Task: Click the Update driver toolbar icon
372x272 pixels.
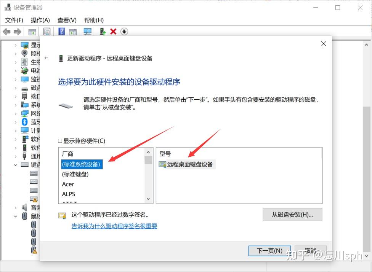Action: pyautogui.click(x=102, y=32)
